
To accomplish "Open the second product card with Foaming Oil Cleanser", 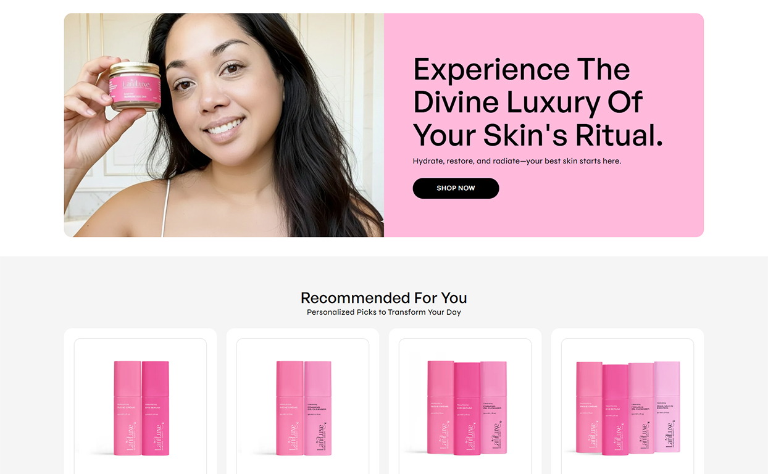I will click(x=303, y=401).
